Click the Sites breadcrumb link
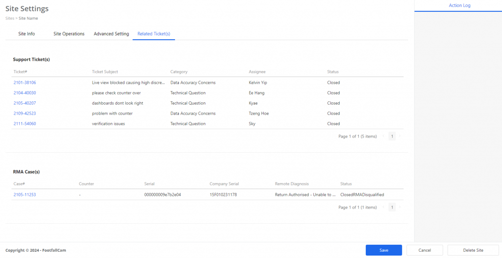This screenshot has width=502, height=258. (x=10, y=18)
